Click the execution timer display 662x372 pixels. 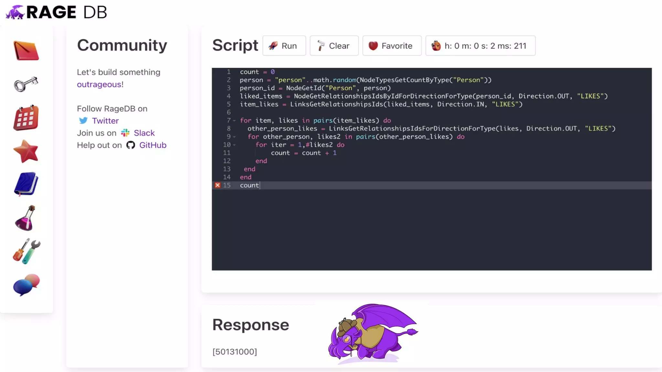point(480,46)
